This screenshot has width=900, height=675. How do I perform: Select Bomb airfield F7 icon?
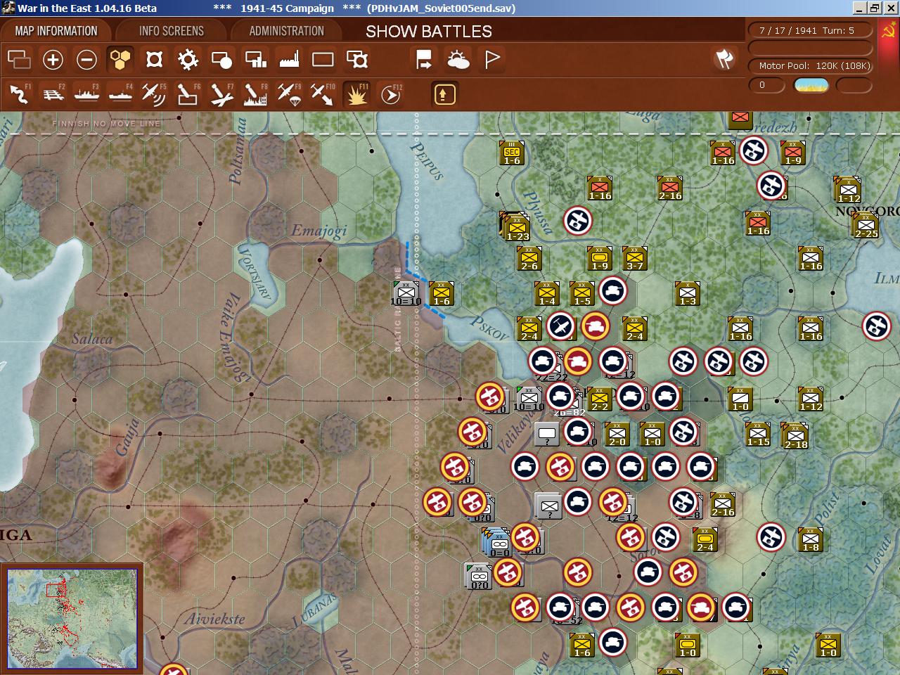click(221, 94)
